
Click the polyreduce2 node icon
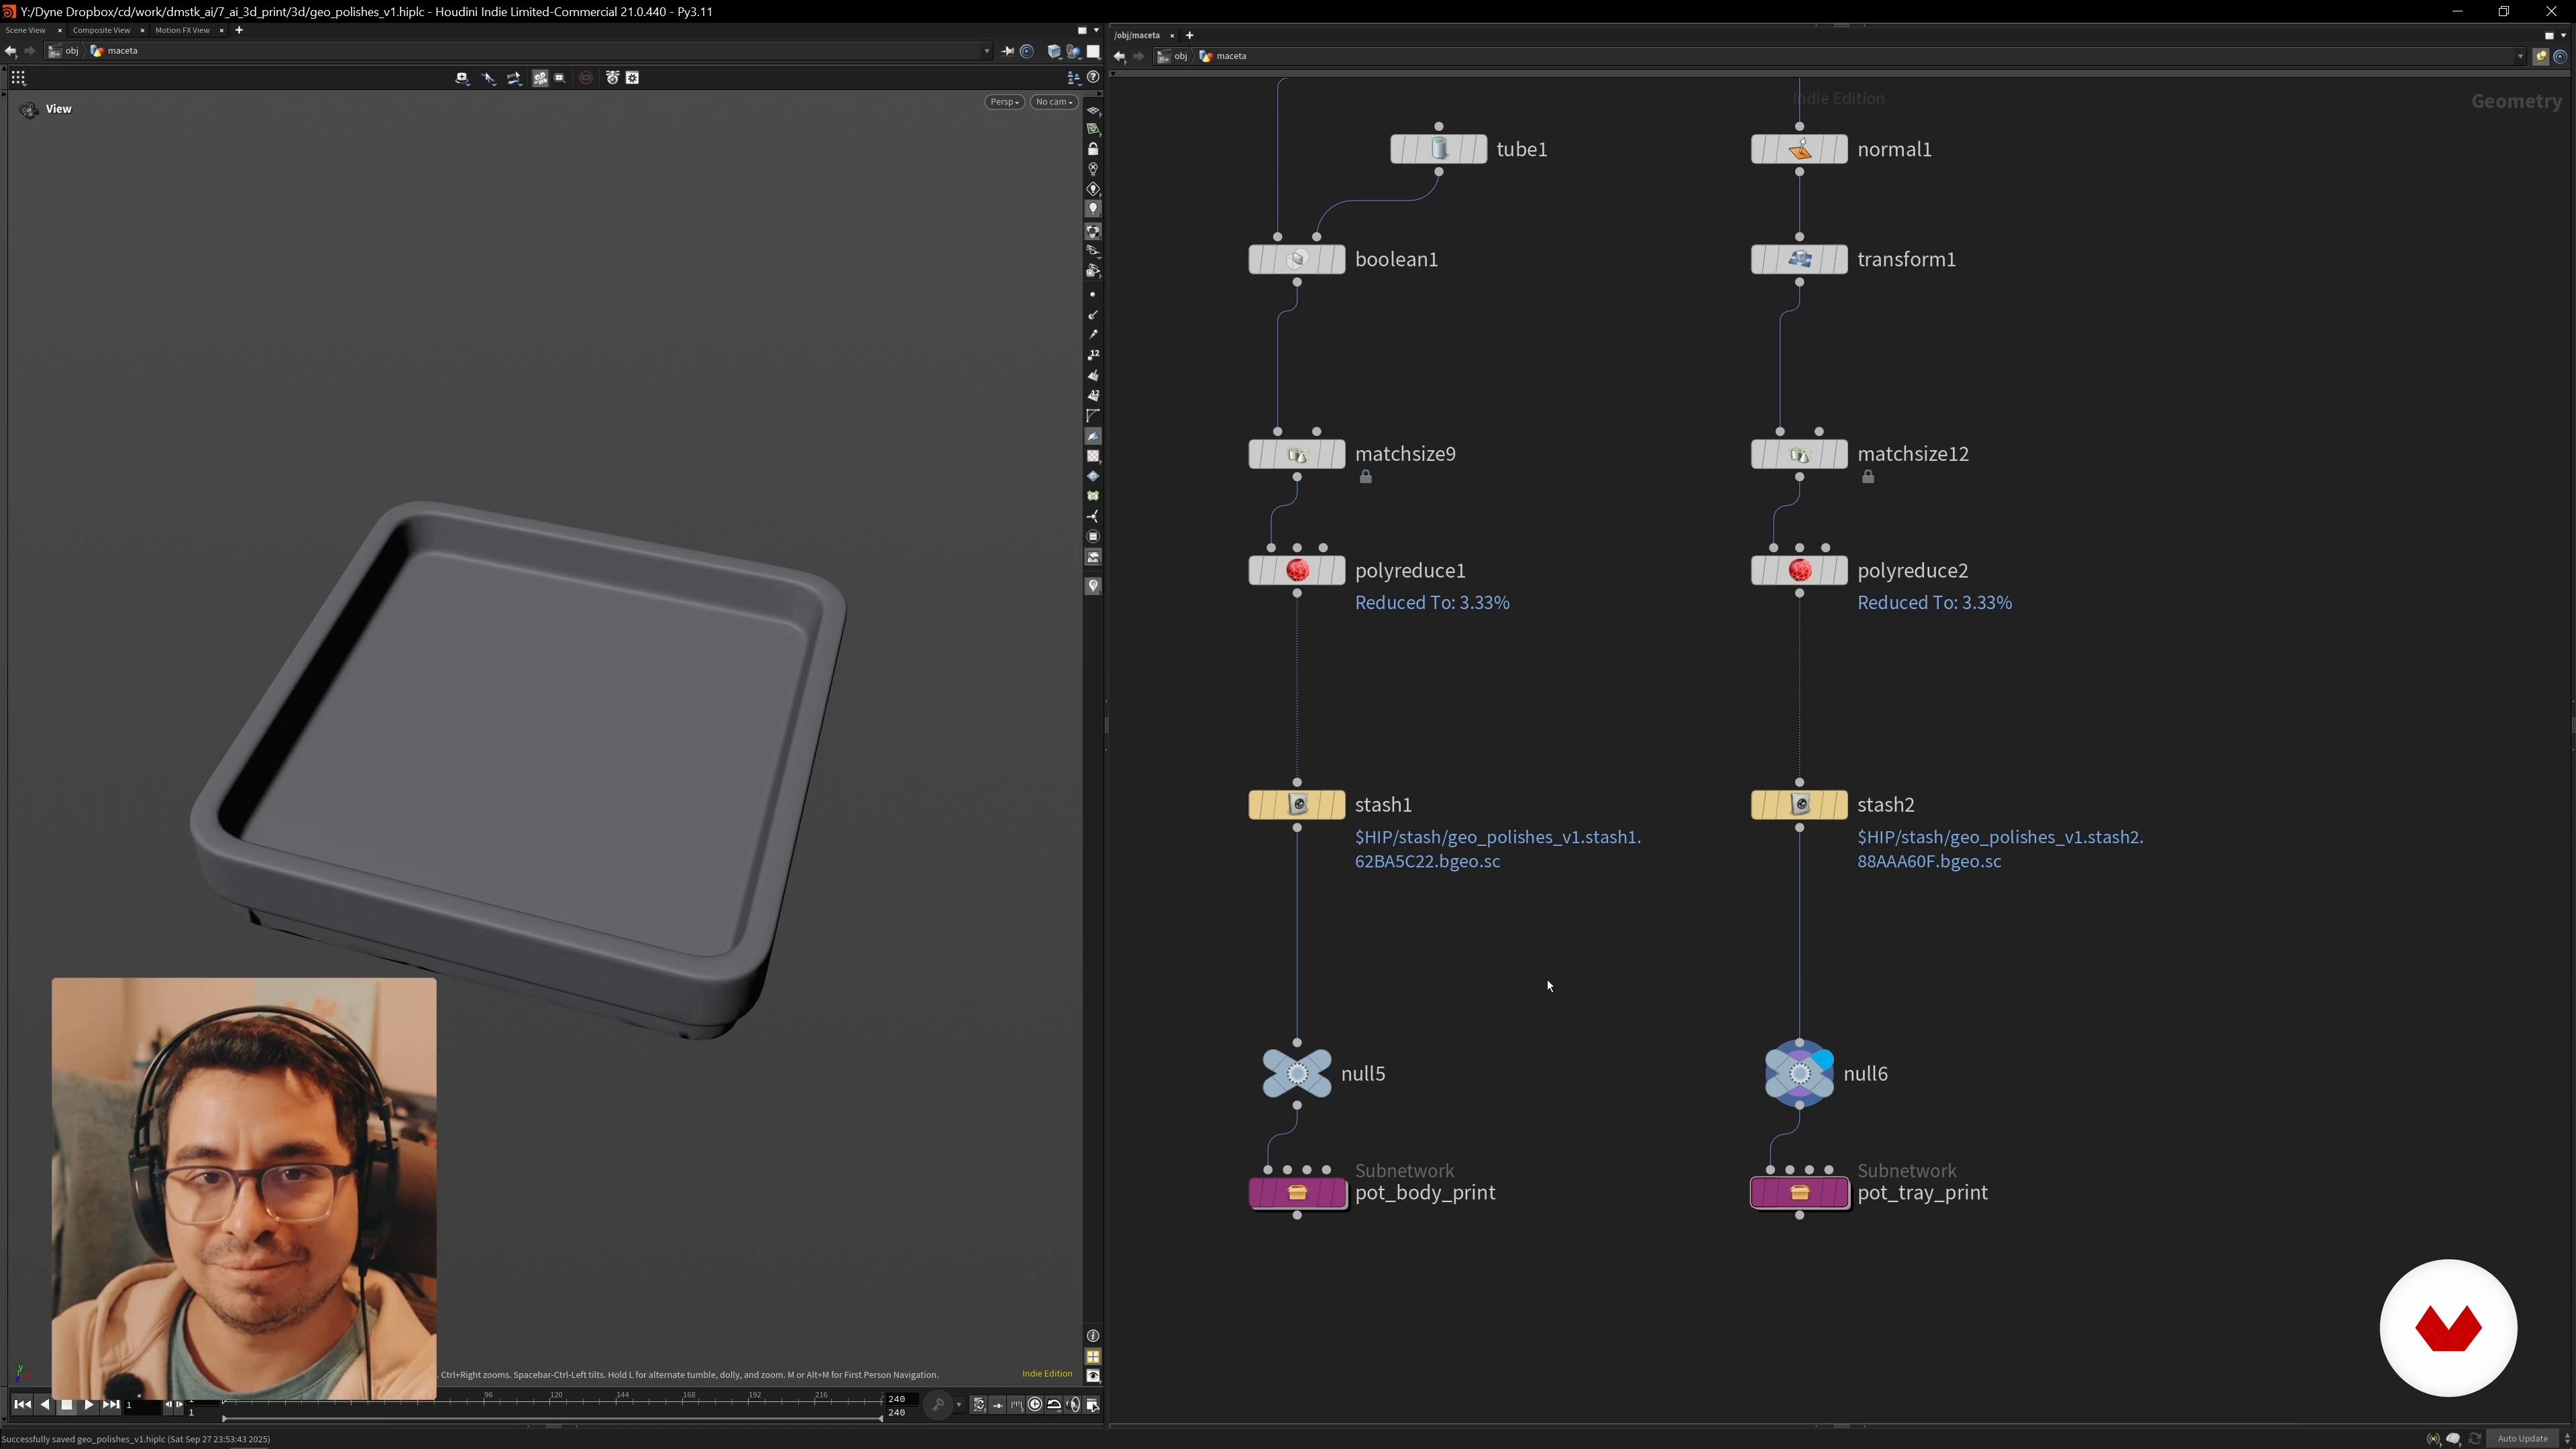[1799, 570]
